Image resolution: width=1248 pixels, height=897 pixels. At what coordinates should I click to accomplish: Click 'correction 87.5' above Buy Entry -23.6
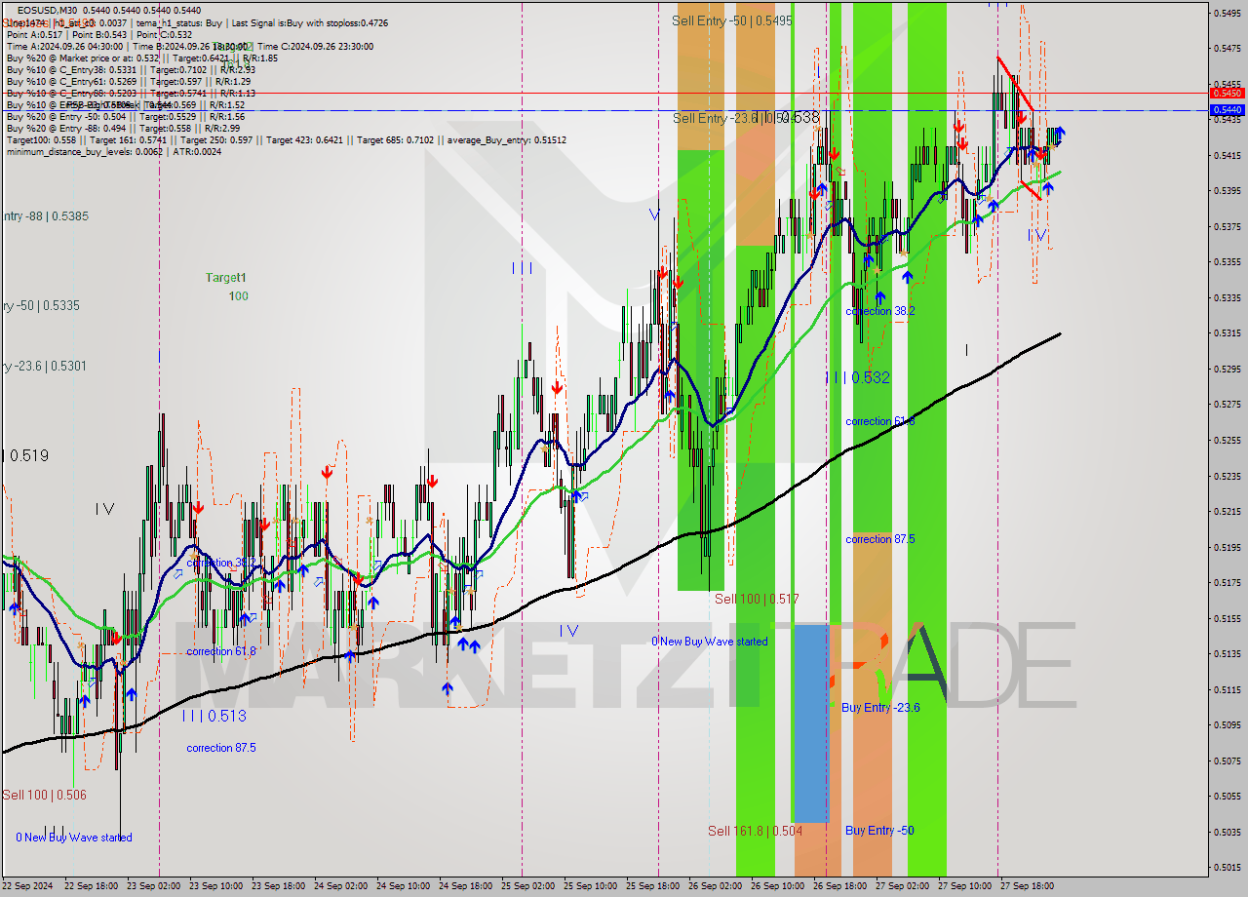pyautogui.click(x=880, y=539)
